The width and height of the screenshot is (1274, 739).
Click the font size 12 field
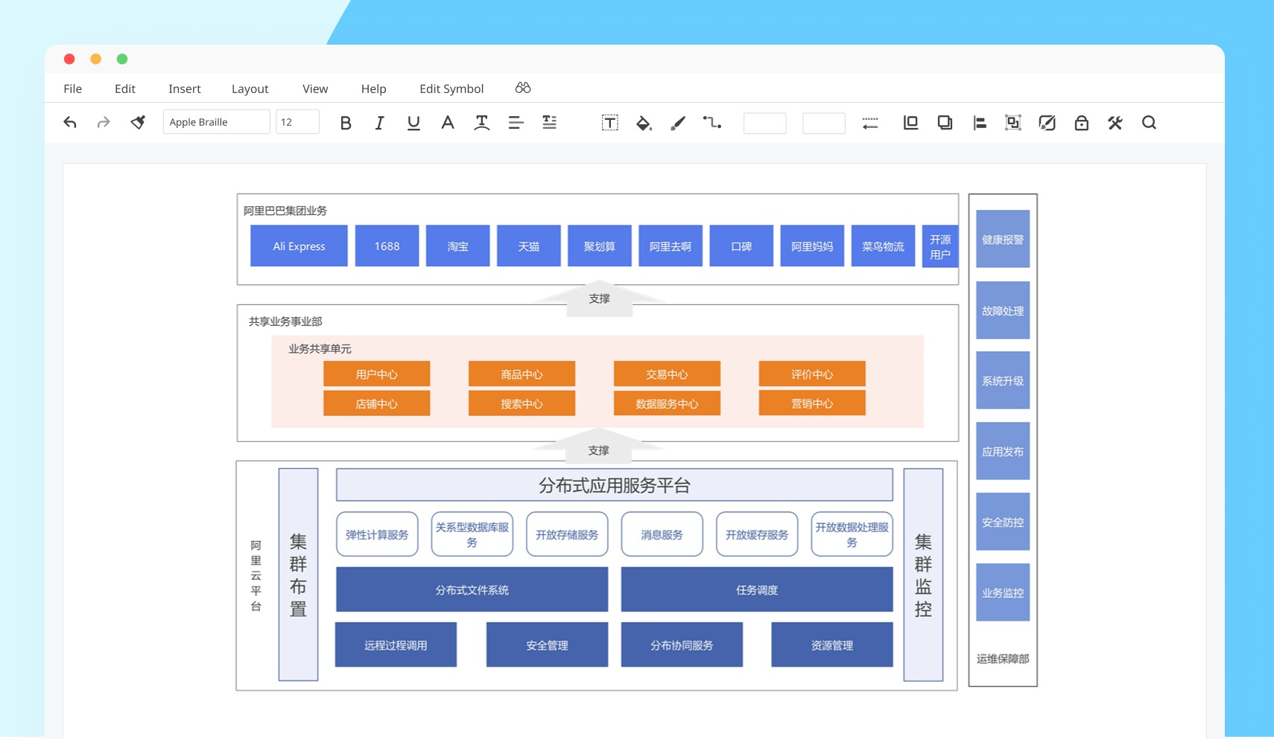pos(298,122)
